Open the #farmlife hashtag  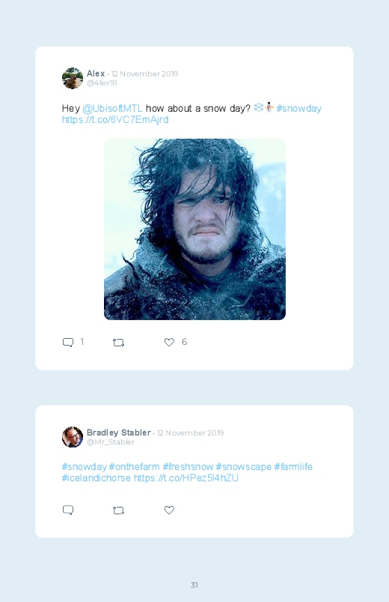(x=293, y=467)
